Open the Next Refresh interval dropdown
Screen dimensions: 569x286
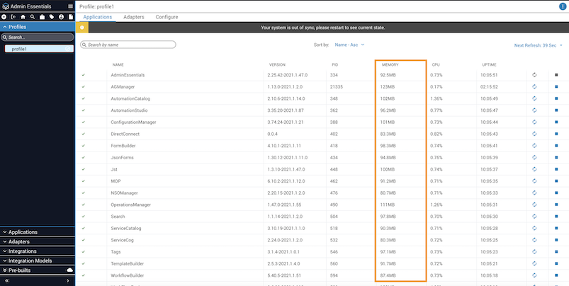click(x=540, y=45)
